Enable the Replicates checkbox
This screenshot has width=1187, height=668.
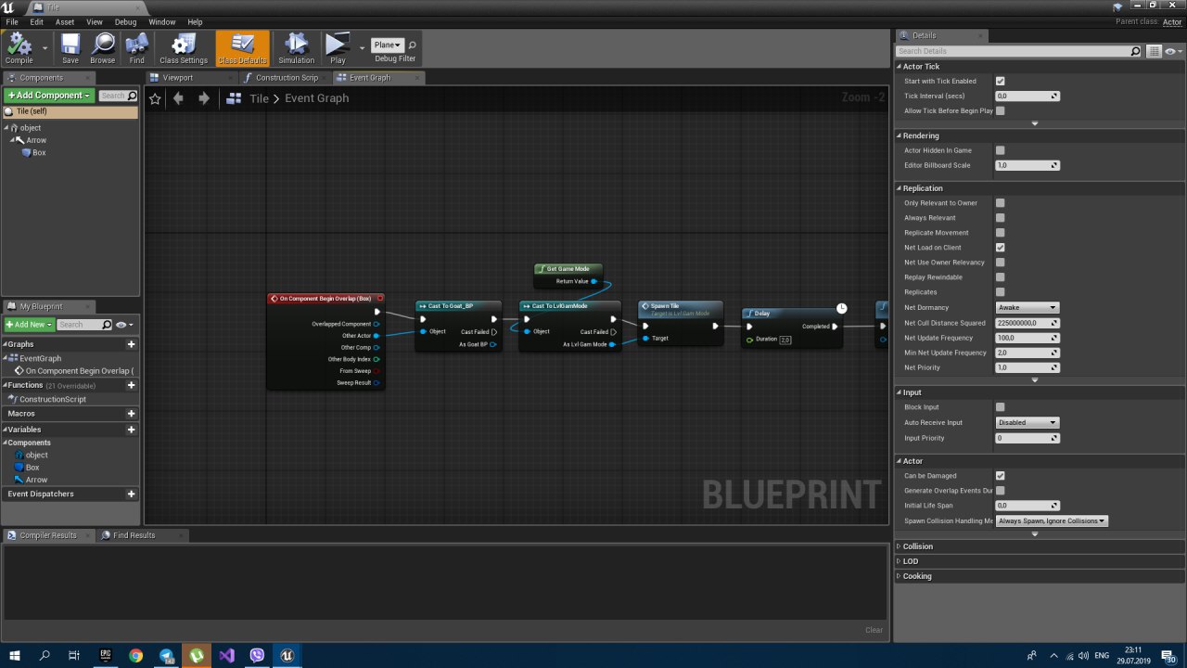coord(1000,292)
